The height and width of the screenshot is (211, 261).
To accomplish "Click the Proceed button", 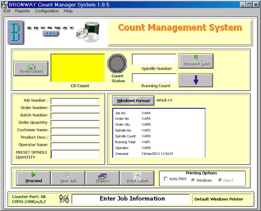I will (x=33, y=178).
